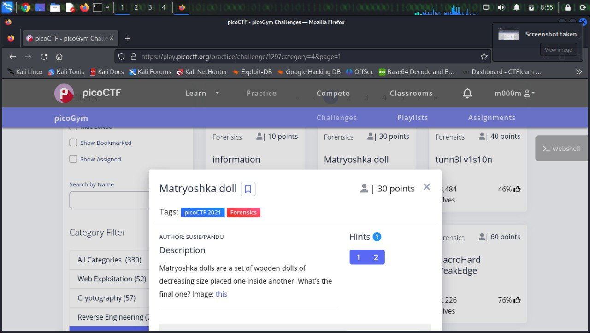The height and width of the screenshot is (333, 590).
Task: Bookmark this page with star icon
Action: coord(484,57)
